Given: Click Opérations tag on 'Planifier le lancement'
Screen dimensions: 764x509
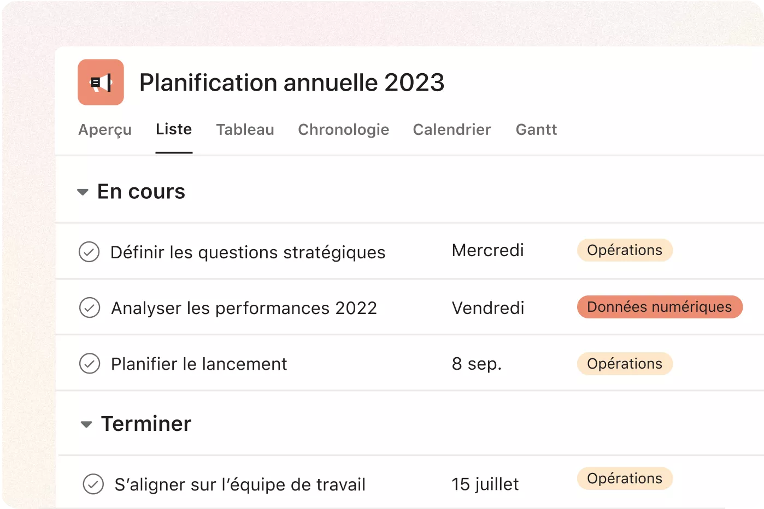Looking at the screenshot, I should [x=625, y=364].
